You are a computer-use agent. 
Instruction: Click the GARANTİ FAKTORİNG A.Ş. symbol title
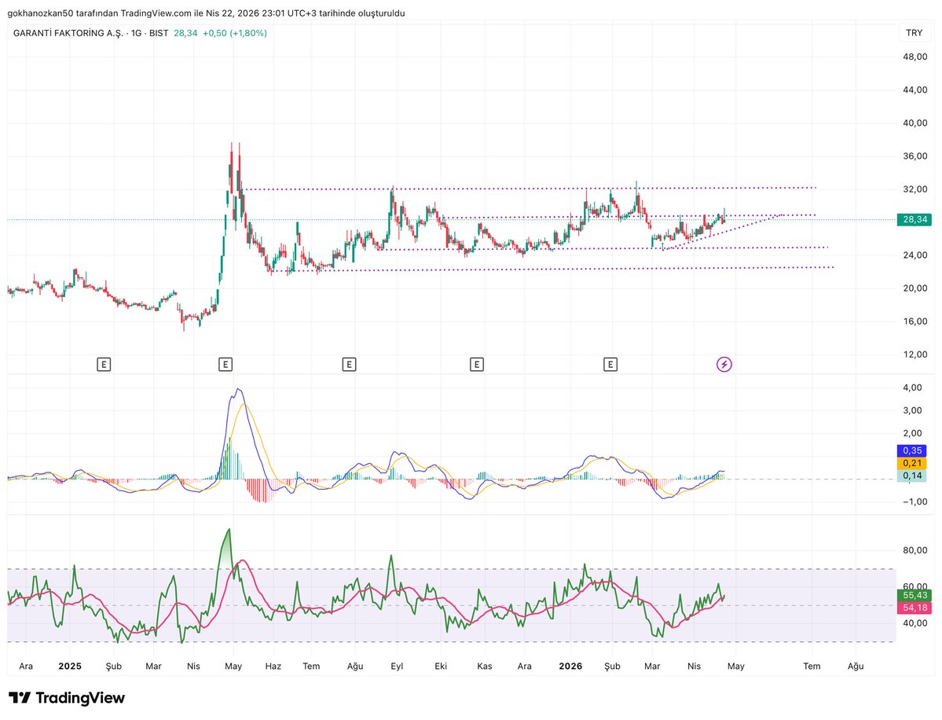[x=68, y=33]
